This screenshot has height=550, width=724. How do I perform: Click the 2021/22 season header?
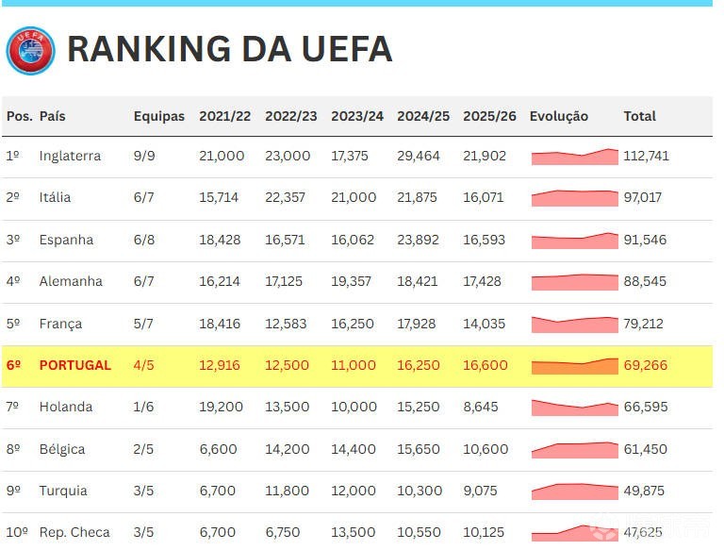click(224, 116)
